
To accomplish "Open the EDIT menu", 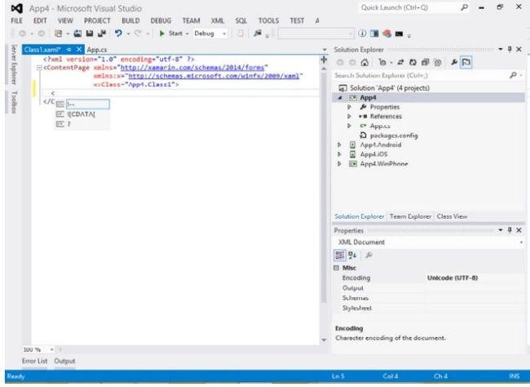I will [40, 20].
